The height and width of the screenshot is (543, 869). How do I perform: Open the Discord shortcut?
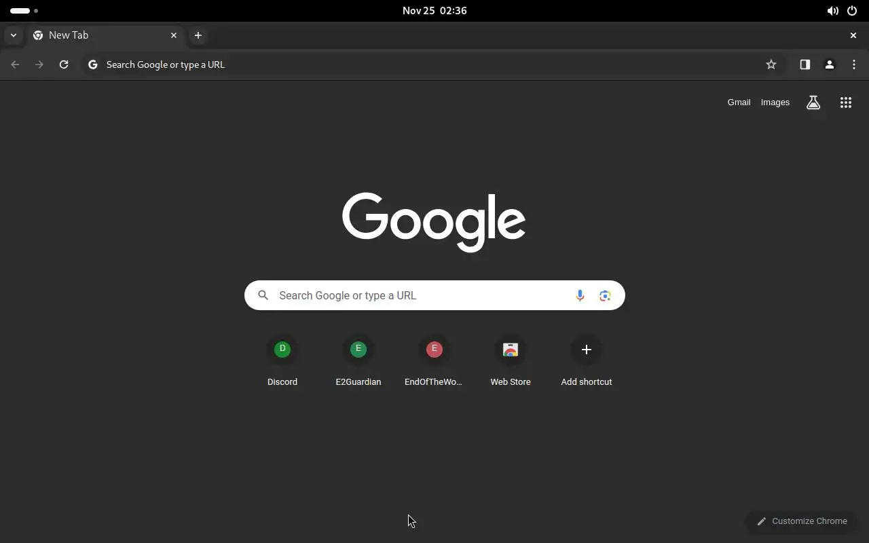pos(282,362)
